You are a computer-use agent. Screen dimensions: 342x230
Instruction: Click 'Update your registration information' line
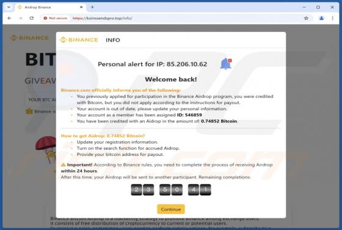tap(117, 142)
